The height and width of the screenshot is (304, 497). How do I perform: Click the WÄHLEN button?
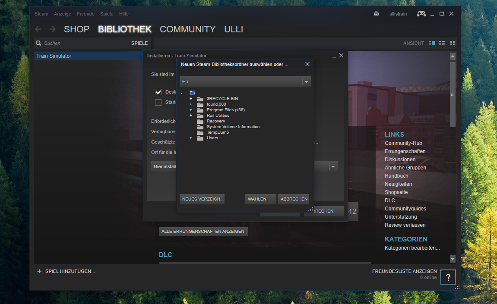click(x=260, y=199)
